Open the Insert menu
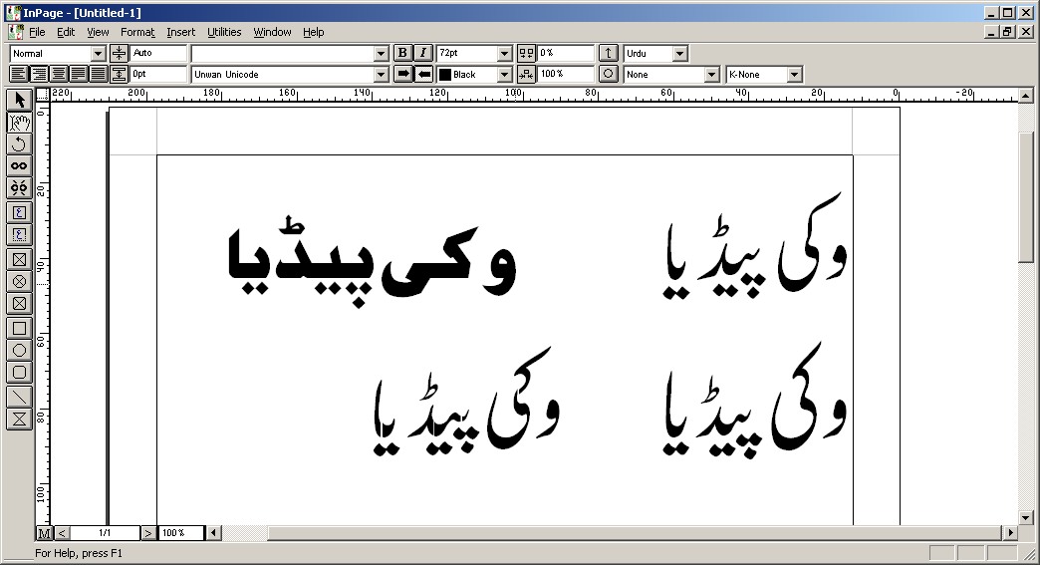Screen dimensions: 1040x565 [x=181, y=32]
